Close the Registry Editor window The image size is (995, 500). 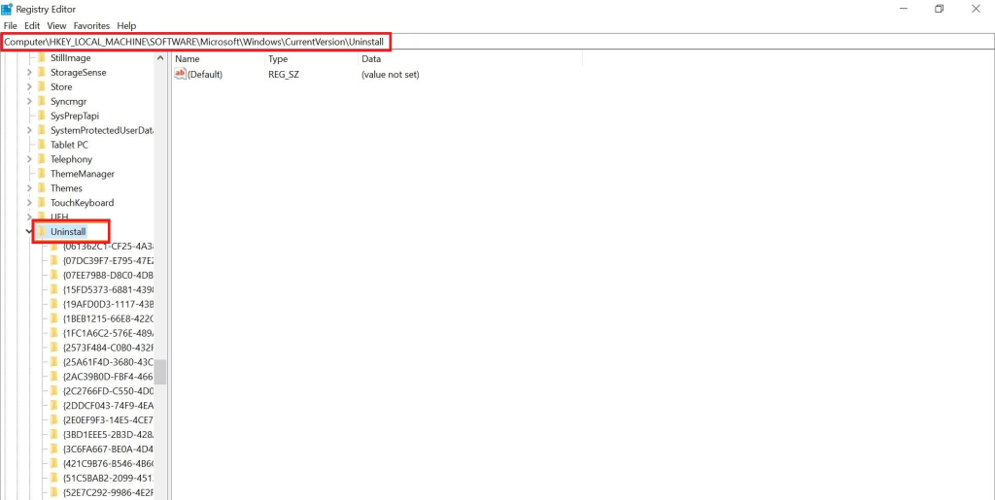(976, 8)
